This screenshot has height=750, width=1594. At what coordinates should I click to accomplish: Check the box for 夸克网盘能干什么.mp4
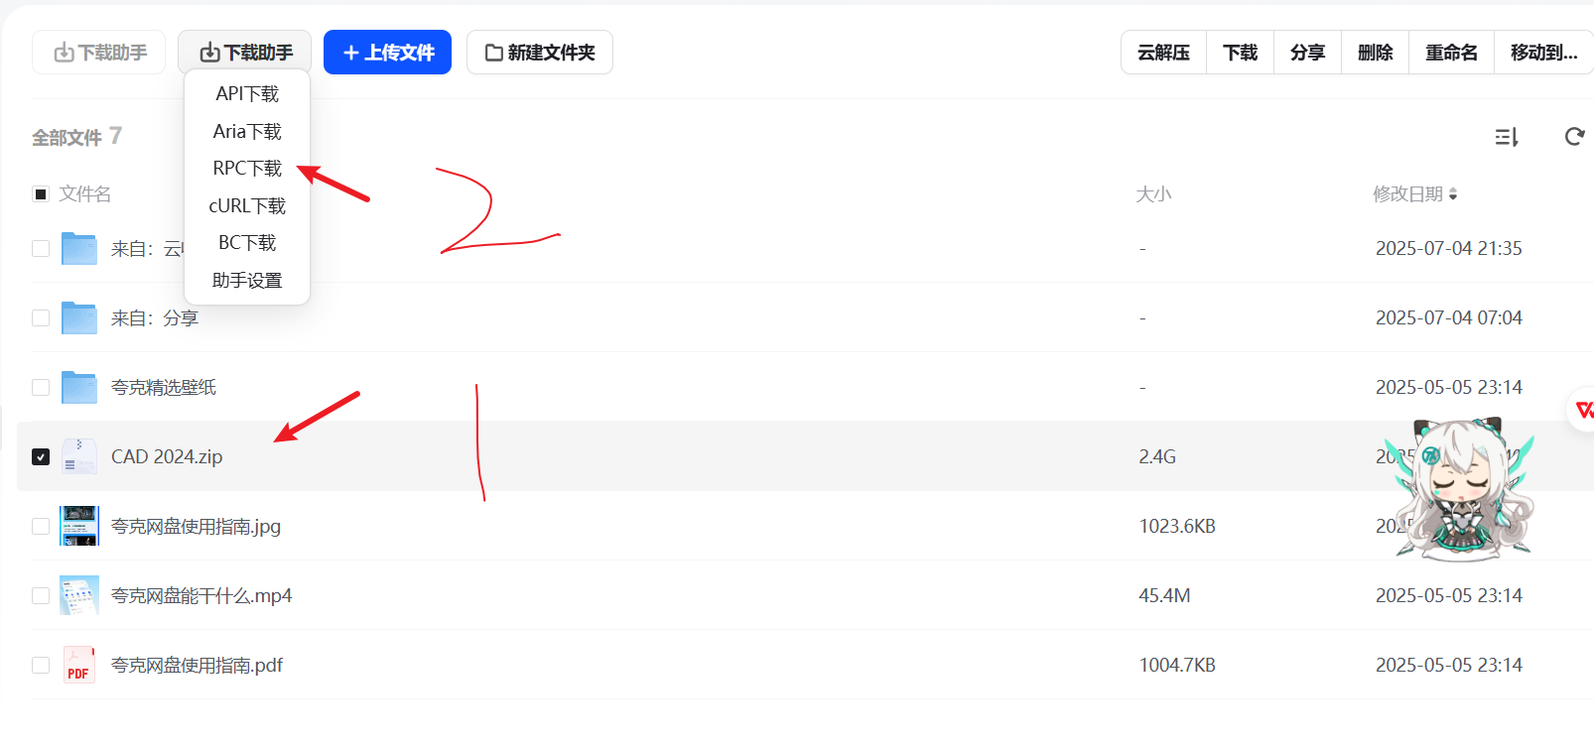tap(41, 595)
